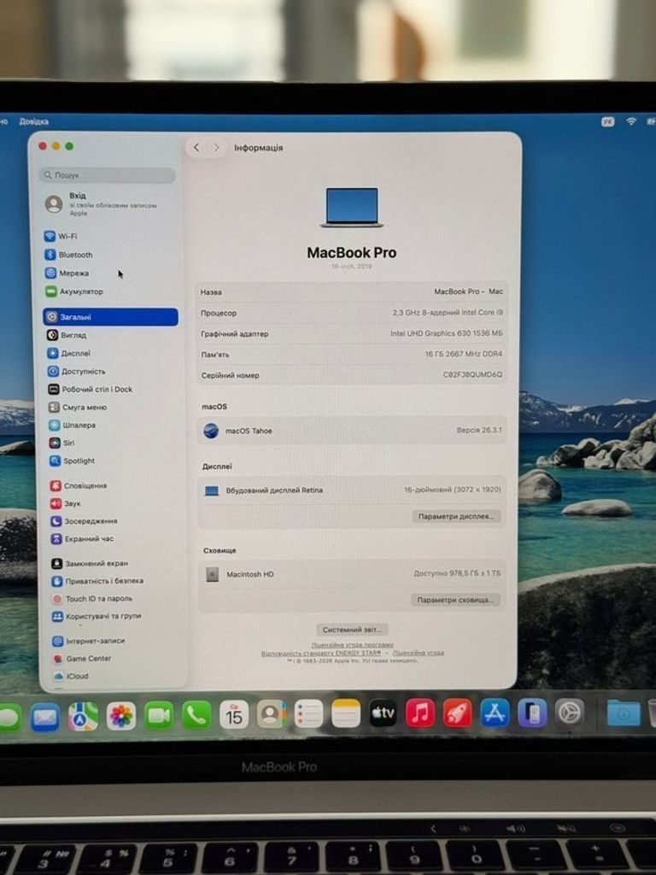Open Доступність accessibility settings

click(76, 371)
